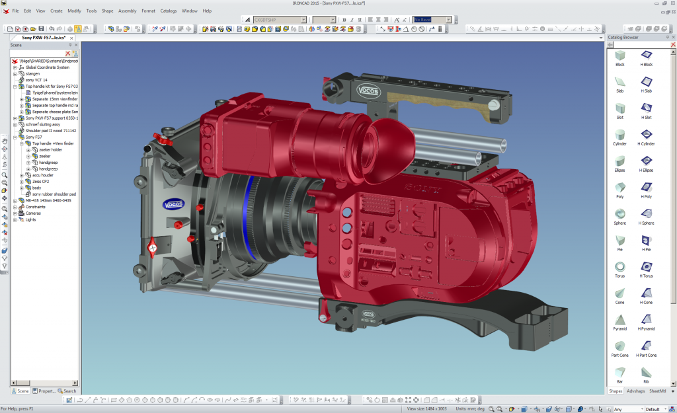Select the Cylinder shape from catalog
677x413 pixels.
point(620,134)
